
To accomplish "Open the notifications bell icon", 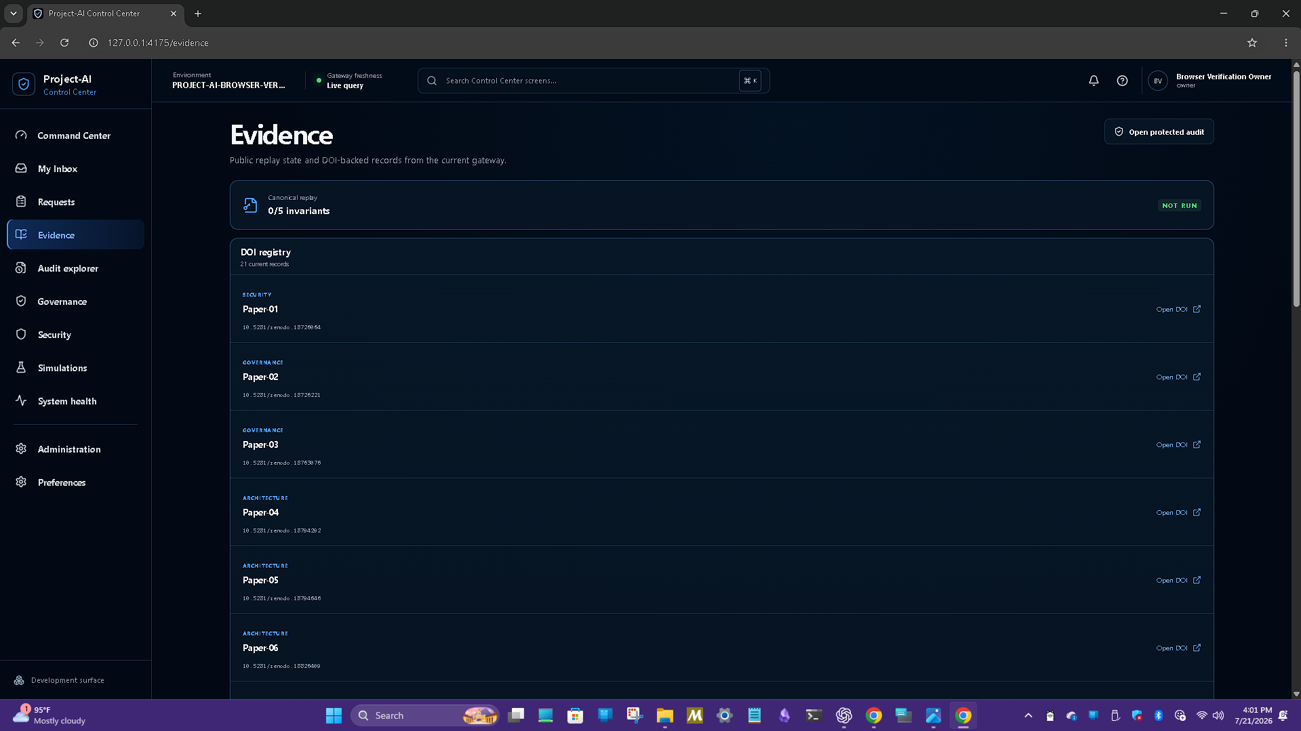I will pos(1094,81).
